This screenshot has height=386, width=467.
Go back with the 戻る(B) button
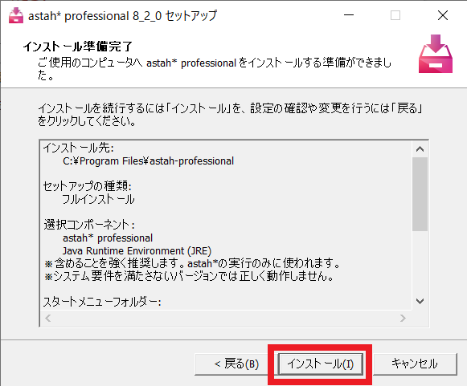tap(236, 364)
